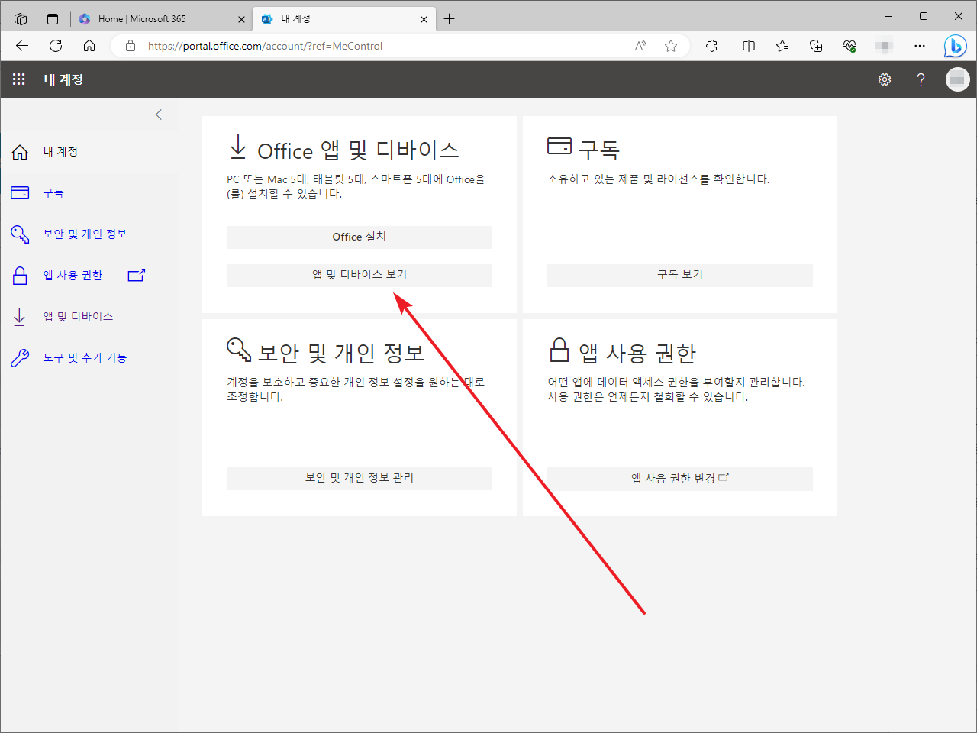977x733 pixels.
Task: Open the Favorites list icon
Action: point(782,46)
